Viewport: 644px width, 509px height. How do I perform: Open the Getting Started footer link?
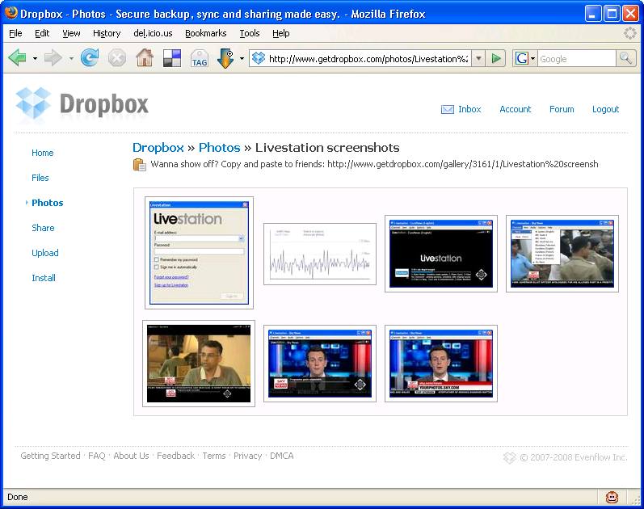(50, 456)
